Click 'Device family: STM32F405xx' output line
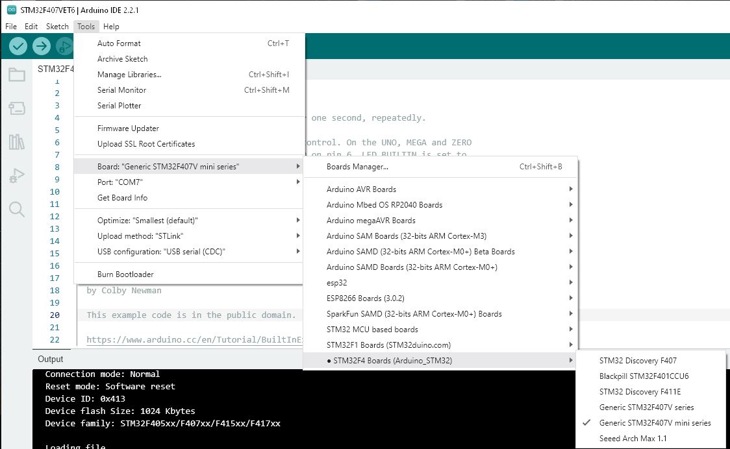 point(163,424)
